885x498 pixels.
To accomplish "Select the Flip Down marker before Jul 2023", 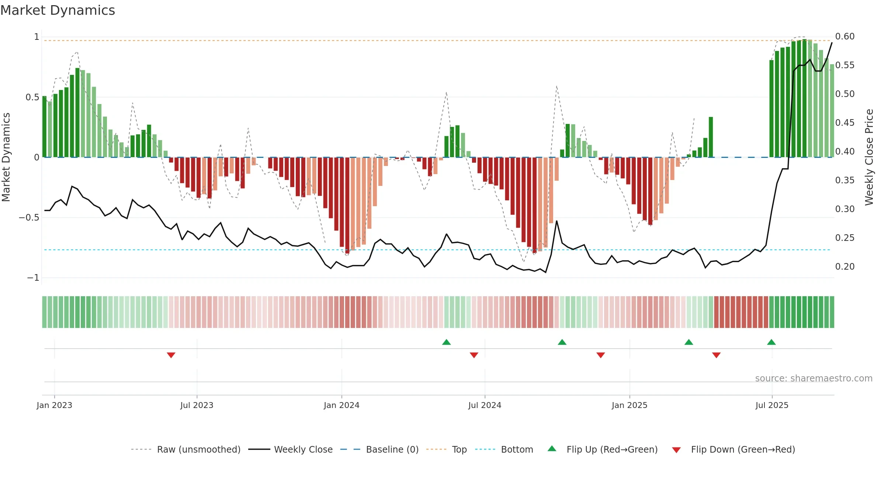I will 171,355.
